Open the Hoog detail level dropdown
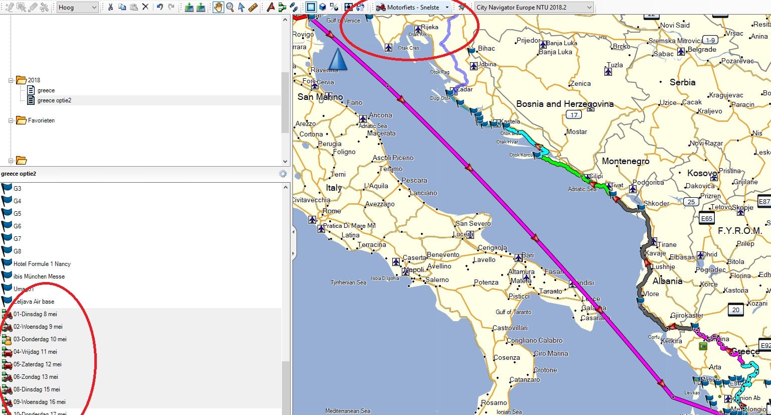771x415 pixels. click(77, 7)
